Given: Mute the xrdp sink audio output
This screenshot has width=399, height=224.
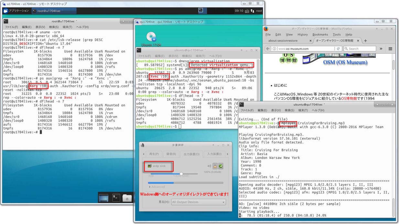Looking at the screenshot, I should click(209, 166).
